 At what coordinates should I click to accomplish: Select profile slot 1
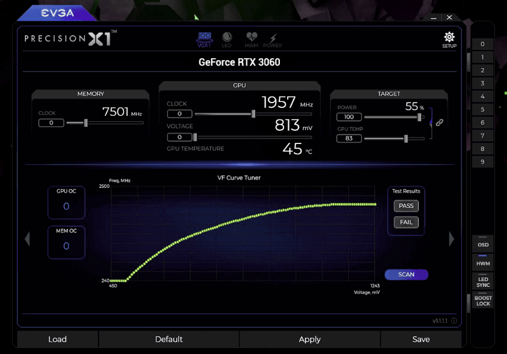pyautogui.click(x=482, y=58)
